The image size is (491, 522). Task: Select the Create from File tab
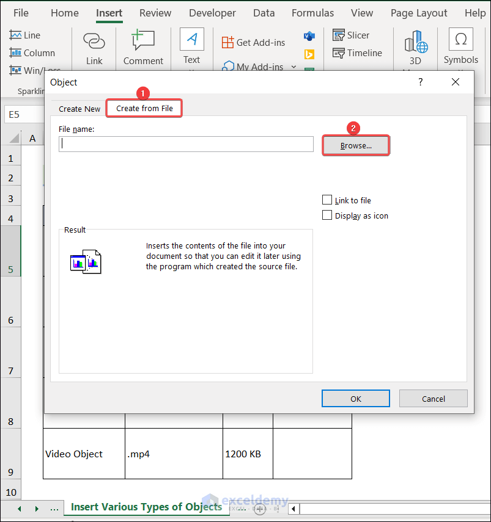(x=144, y=108)
